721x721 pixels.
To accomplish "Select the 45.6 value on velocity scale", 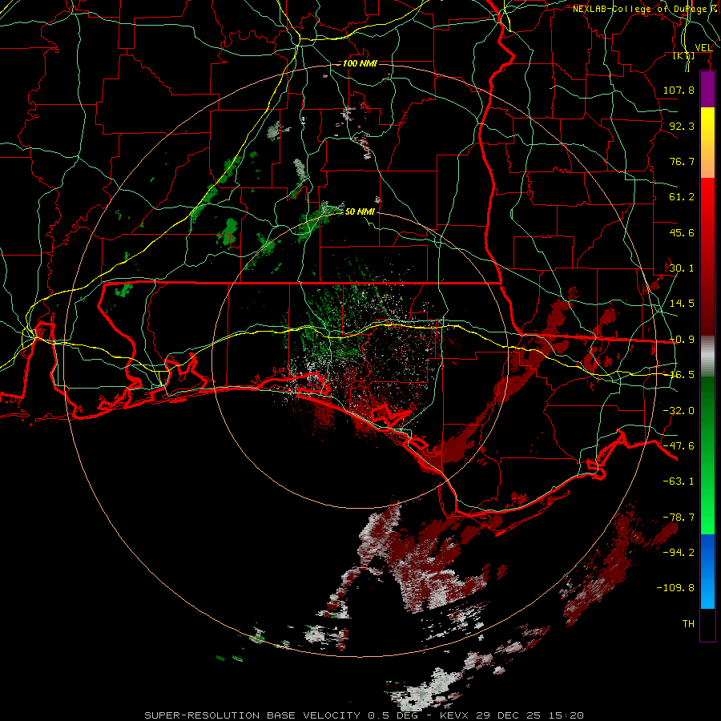I will [x=682, y=232].
